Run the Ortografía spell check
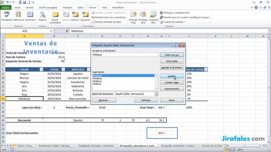 coord(7,16)
